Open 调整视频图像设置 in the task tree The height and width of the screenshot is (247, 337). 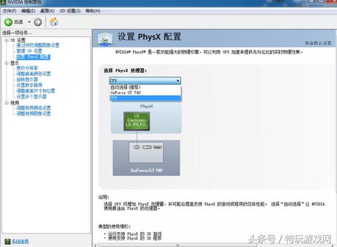(34, 113)
